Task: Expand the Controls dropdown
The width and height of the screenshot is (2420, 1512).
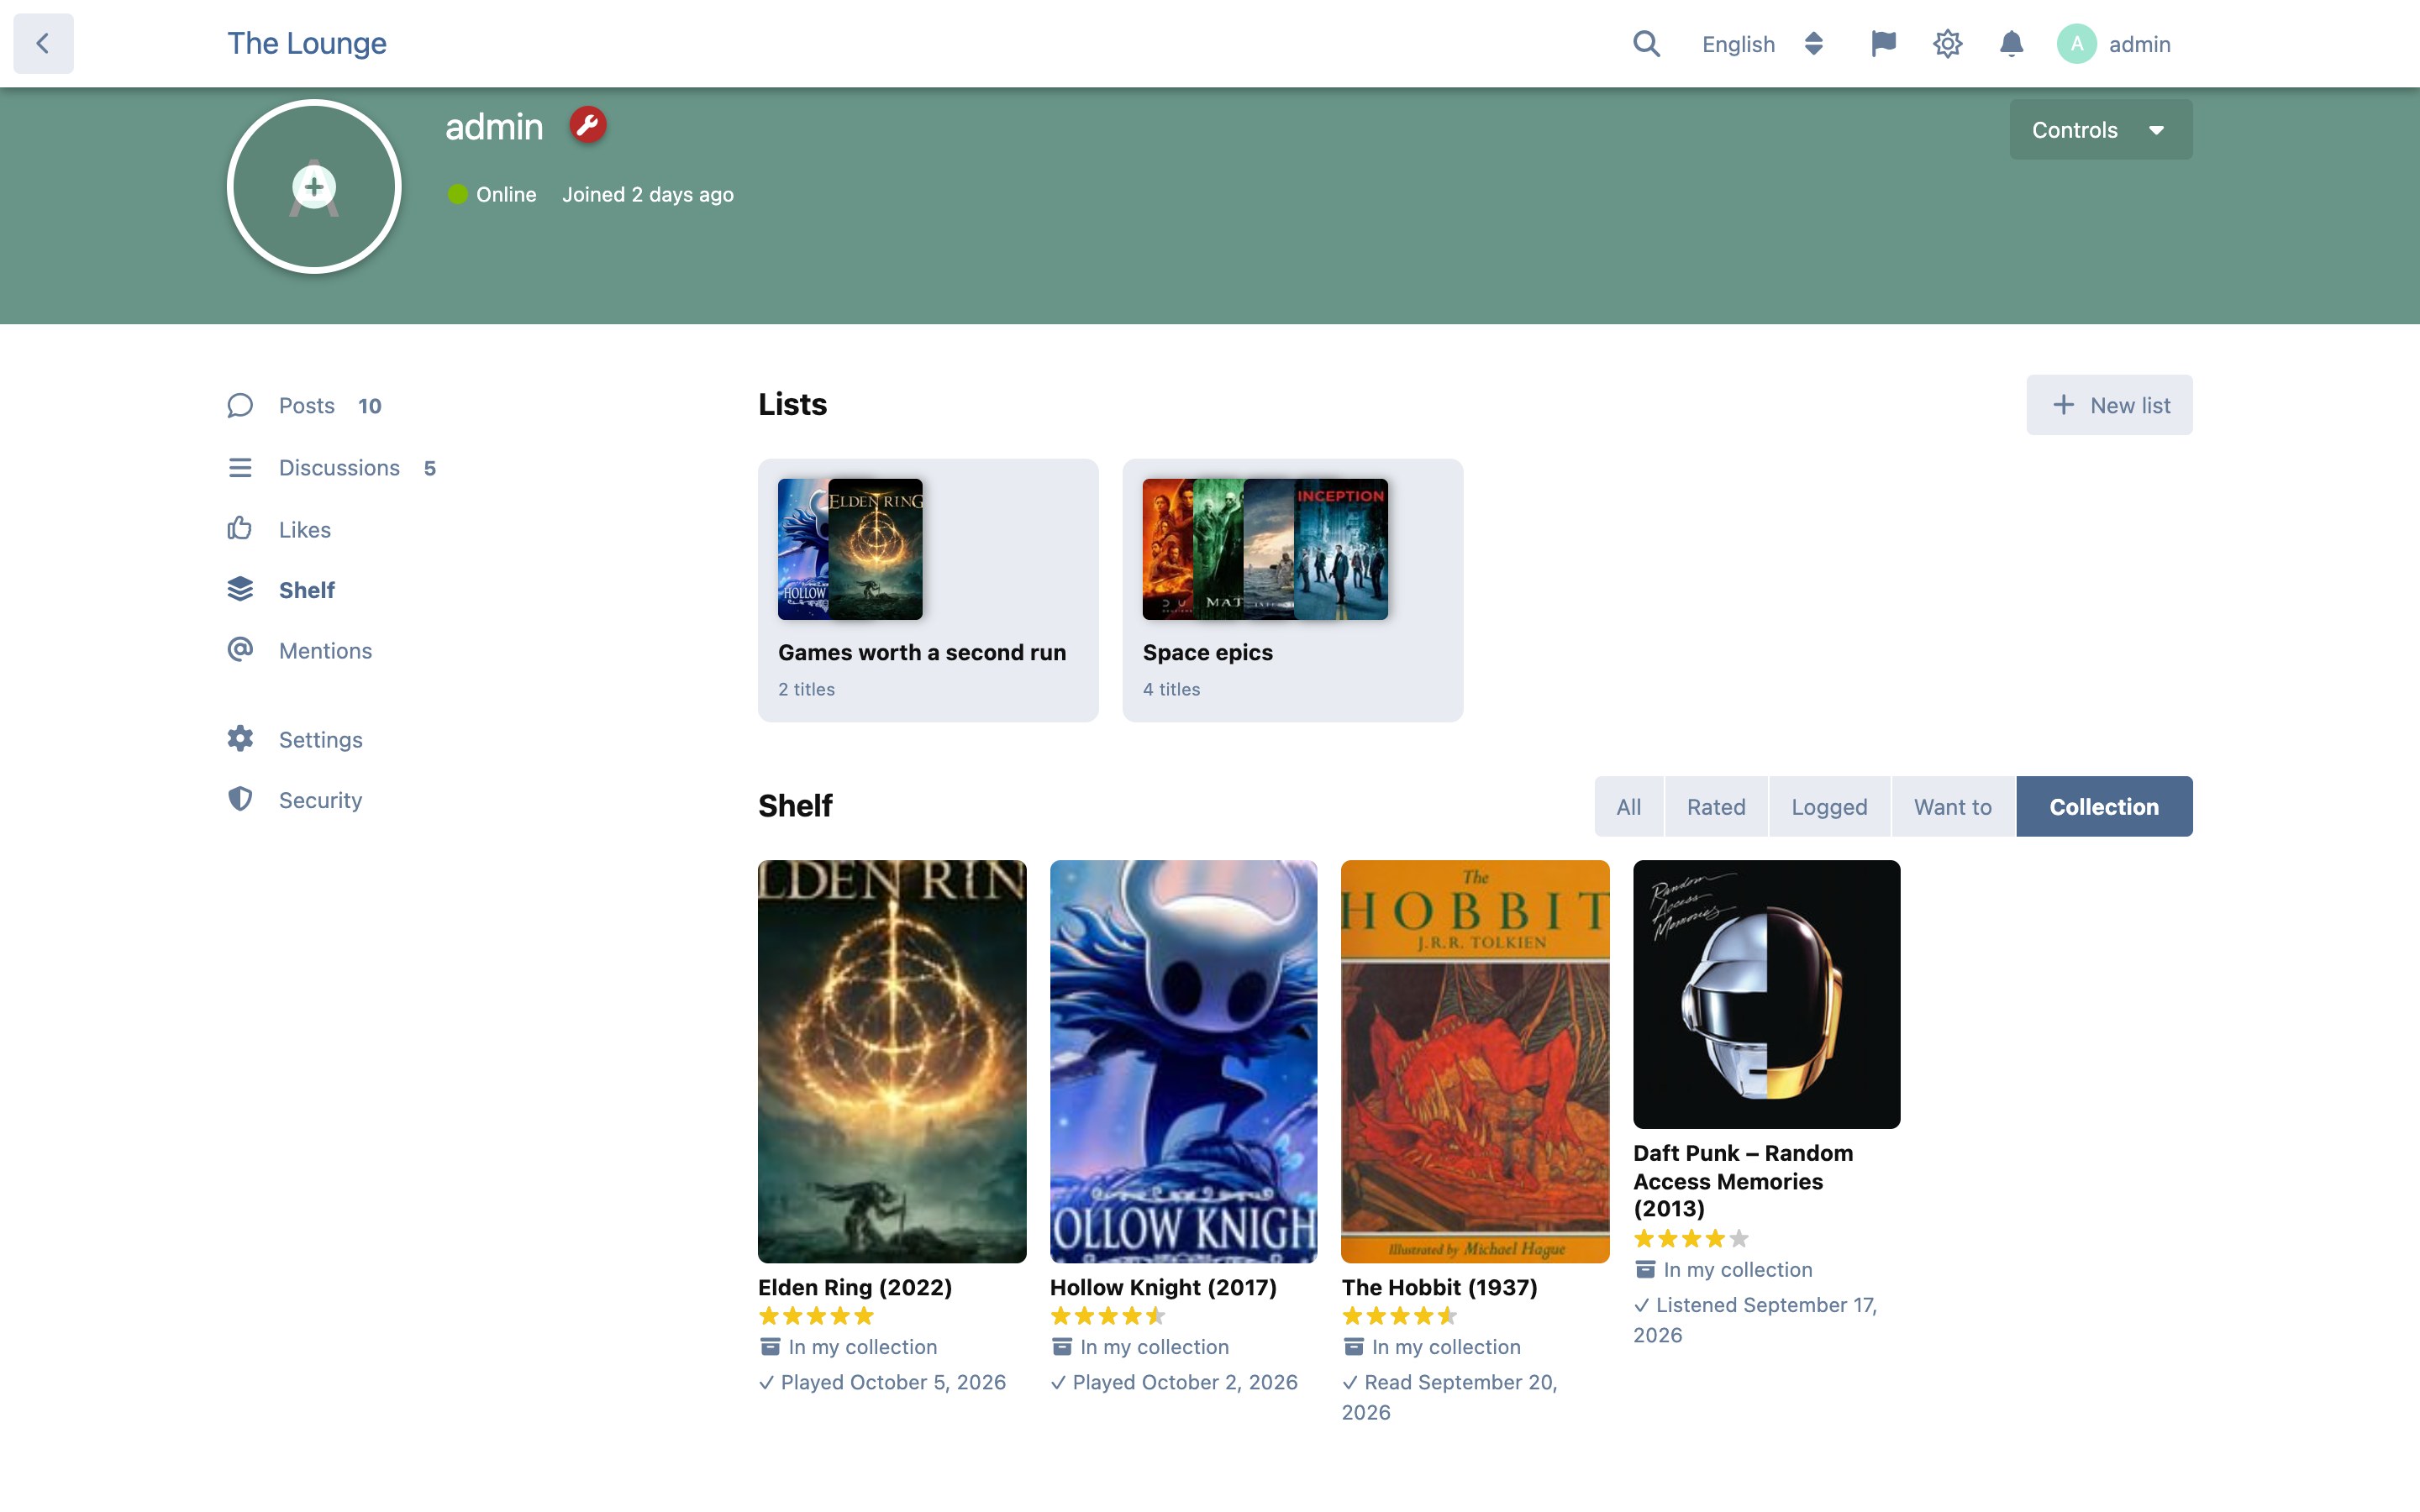Action: tap(2100, 130)
